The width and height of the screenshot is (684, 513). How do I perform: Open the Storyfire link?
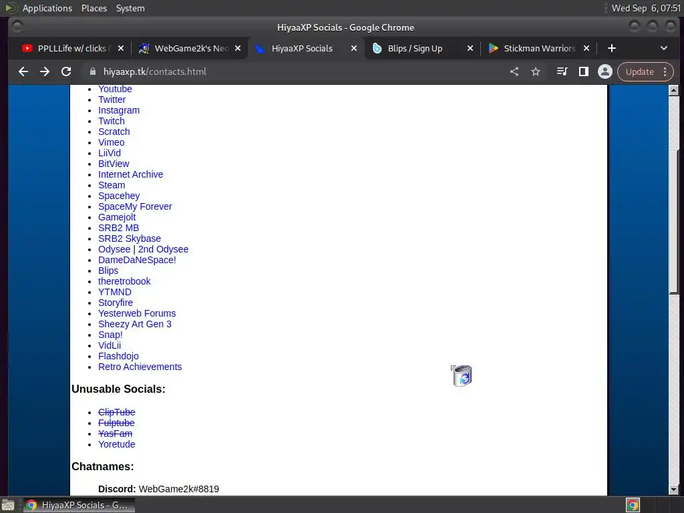pos(115,303)
